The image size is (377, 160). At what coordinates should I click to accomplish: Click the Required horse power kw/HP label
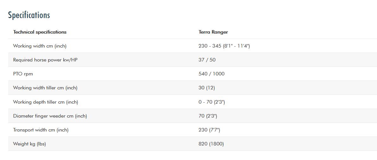click(x=45, y=60)
